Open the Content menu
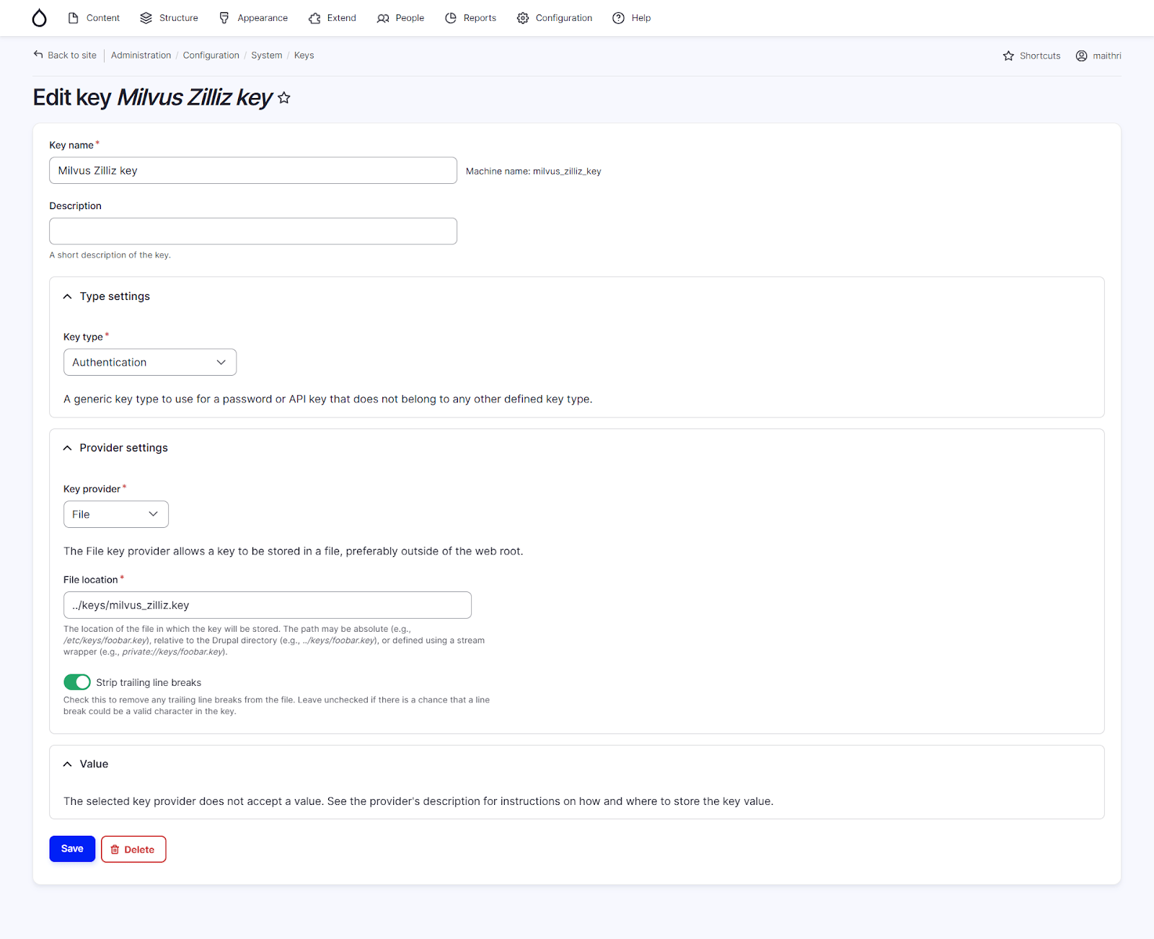Image resolution: width=1154 pixels, height=939 pixels. click(94, 18)
